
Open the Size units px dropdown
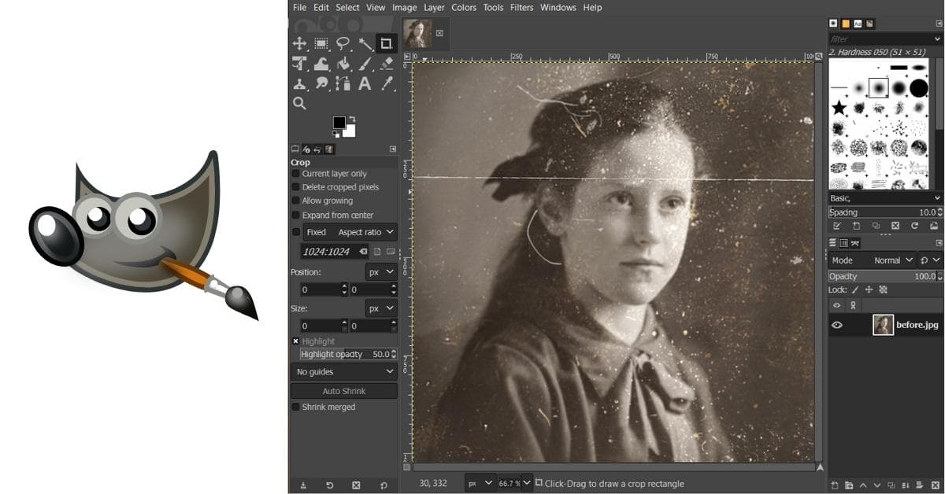[381, 308]
